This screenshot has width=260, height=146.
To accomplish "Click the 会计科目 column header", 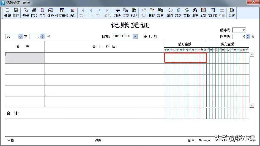I will coord(104,46).
